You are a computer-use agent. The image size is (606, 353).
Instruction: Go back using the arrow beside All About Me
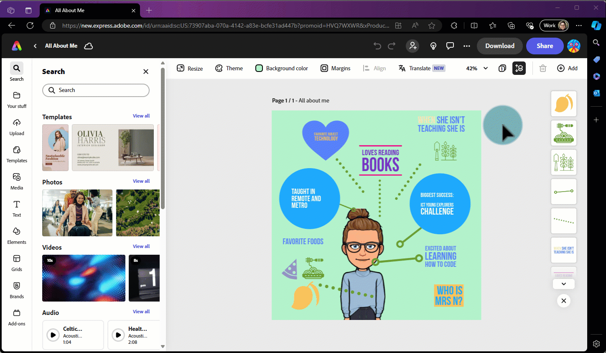point(35,46)
